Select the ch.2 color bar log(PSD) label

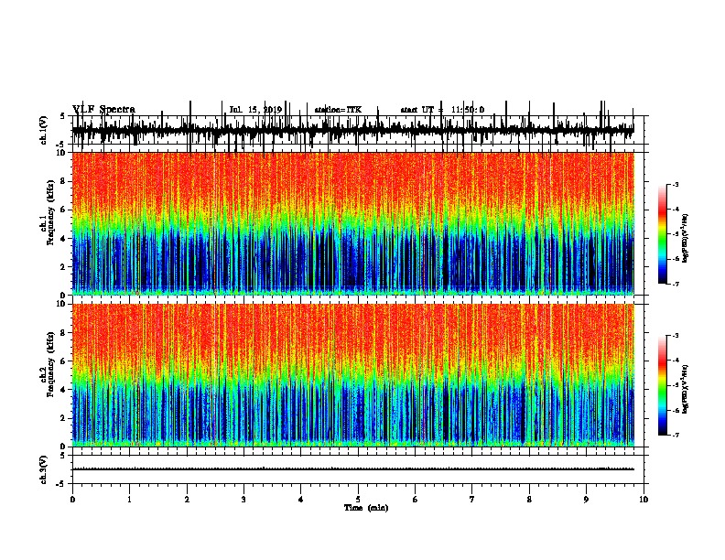(685, 389)
